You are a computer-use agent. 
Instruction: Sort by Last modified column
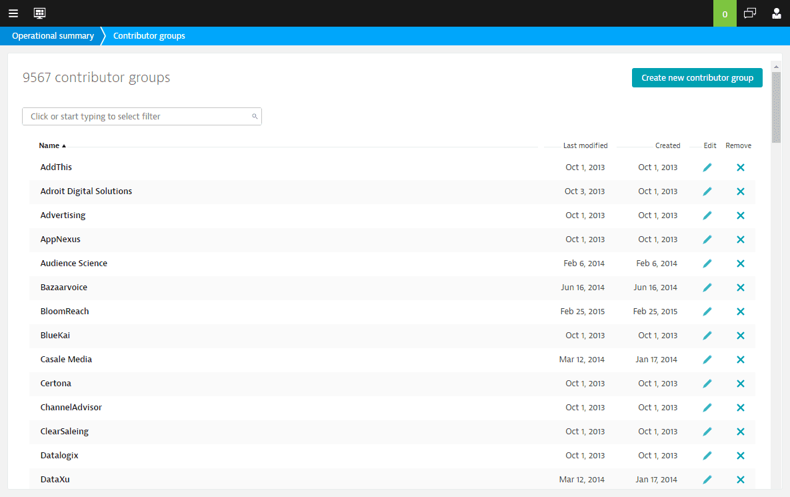pos(585,145)
